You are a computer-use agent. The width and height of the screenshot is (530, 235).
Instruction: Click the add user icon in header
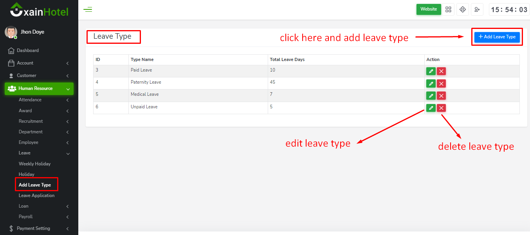tap(477, 9)
